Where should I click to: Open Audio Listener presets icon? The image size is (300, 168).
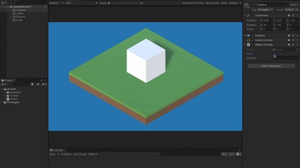click(x=293, y=40)
